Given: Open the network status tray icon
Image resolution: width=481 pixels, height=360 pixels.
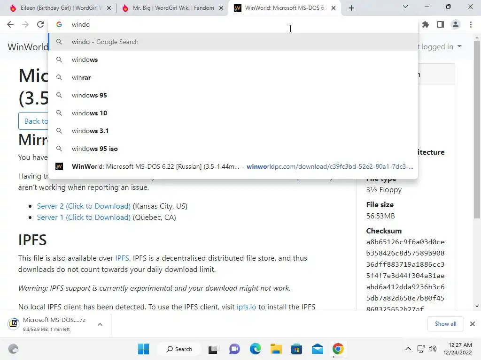Looking at the screenshot, I should (421, 349).
